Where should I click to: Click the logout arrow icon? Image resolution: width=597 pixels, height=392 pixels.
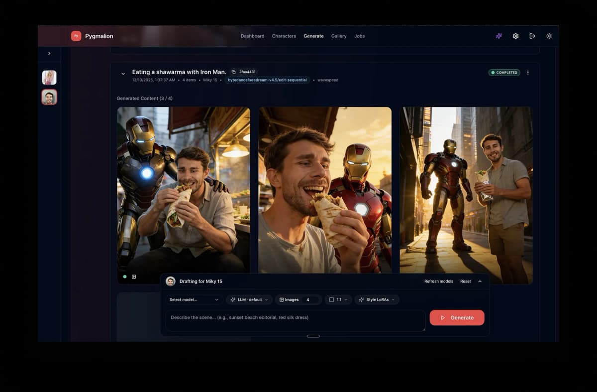click(x=532, y=36)
